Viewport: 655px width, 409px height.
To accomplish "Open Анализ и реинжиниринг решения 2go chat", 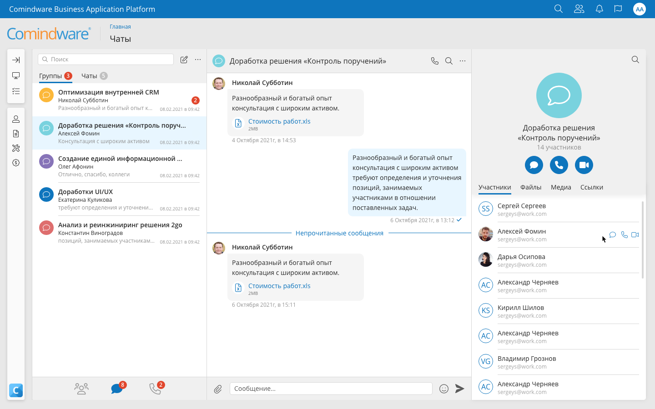I will [119, 232].
